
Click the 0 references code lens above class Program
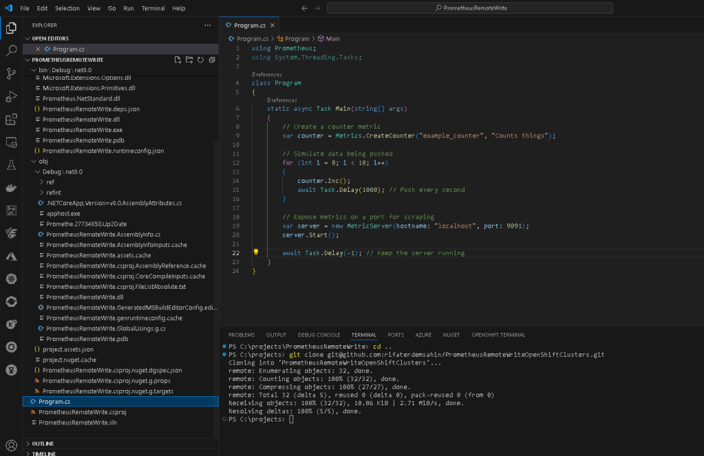(267, 74)
